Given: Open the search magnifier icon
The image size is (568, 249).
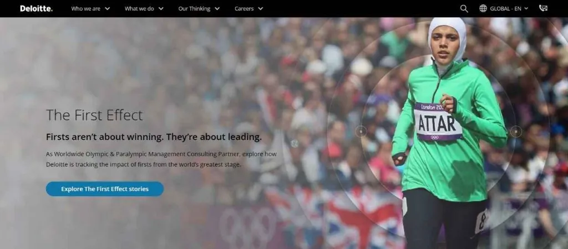Looking at the screenshot, I should pyautogui.click(x=464, y=9).
